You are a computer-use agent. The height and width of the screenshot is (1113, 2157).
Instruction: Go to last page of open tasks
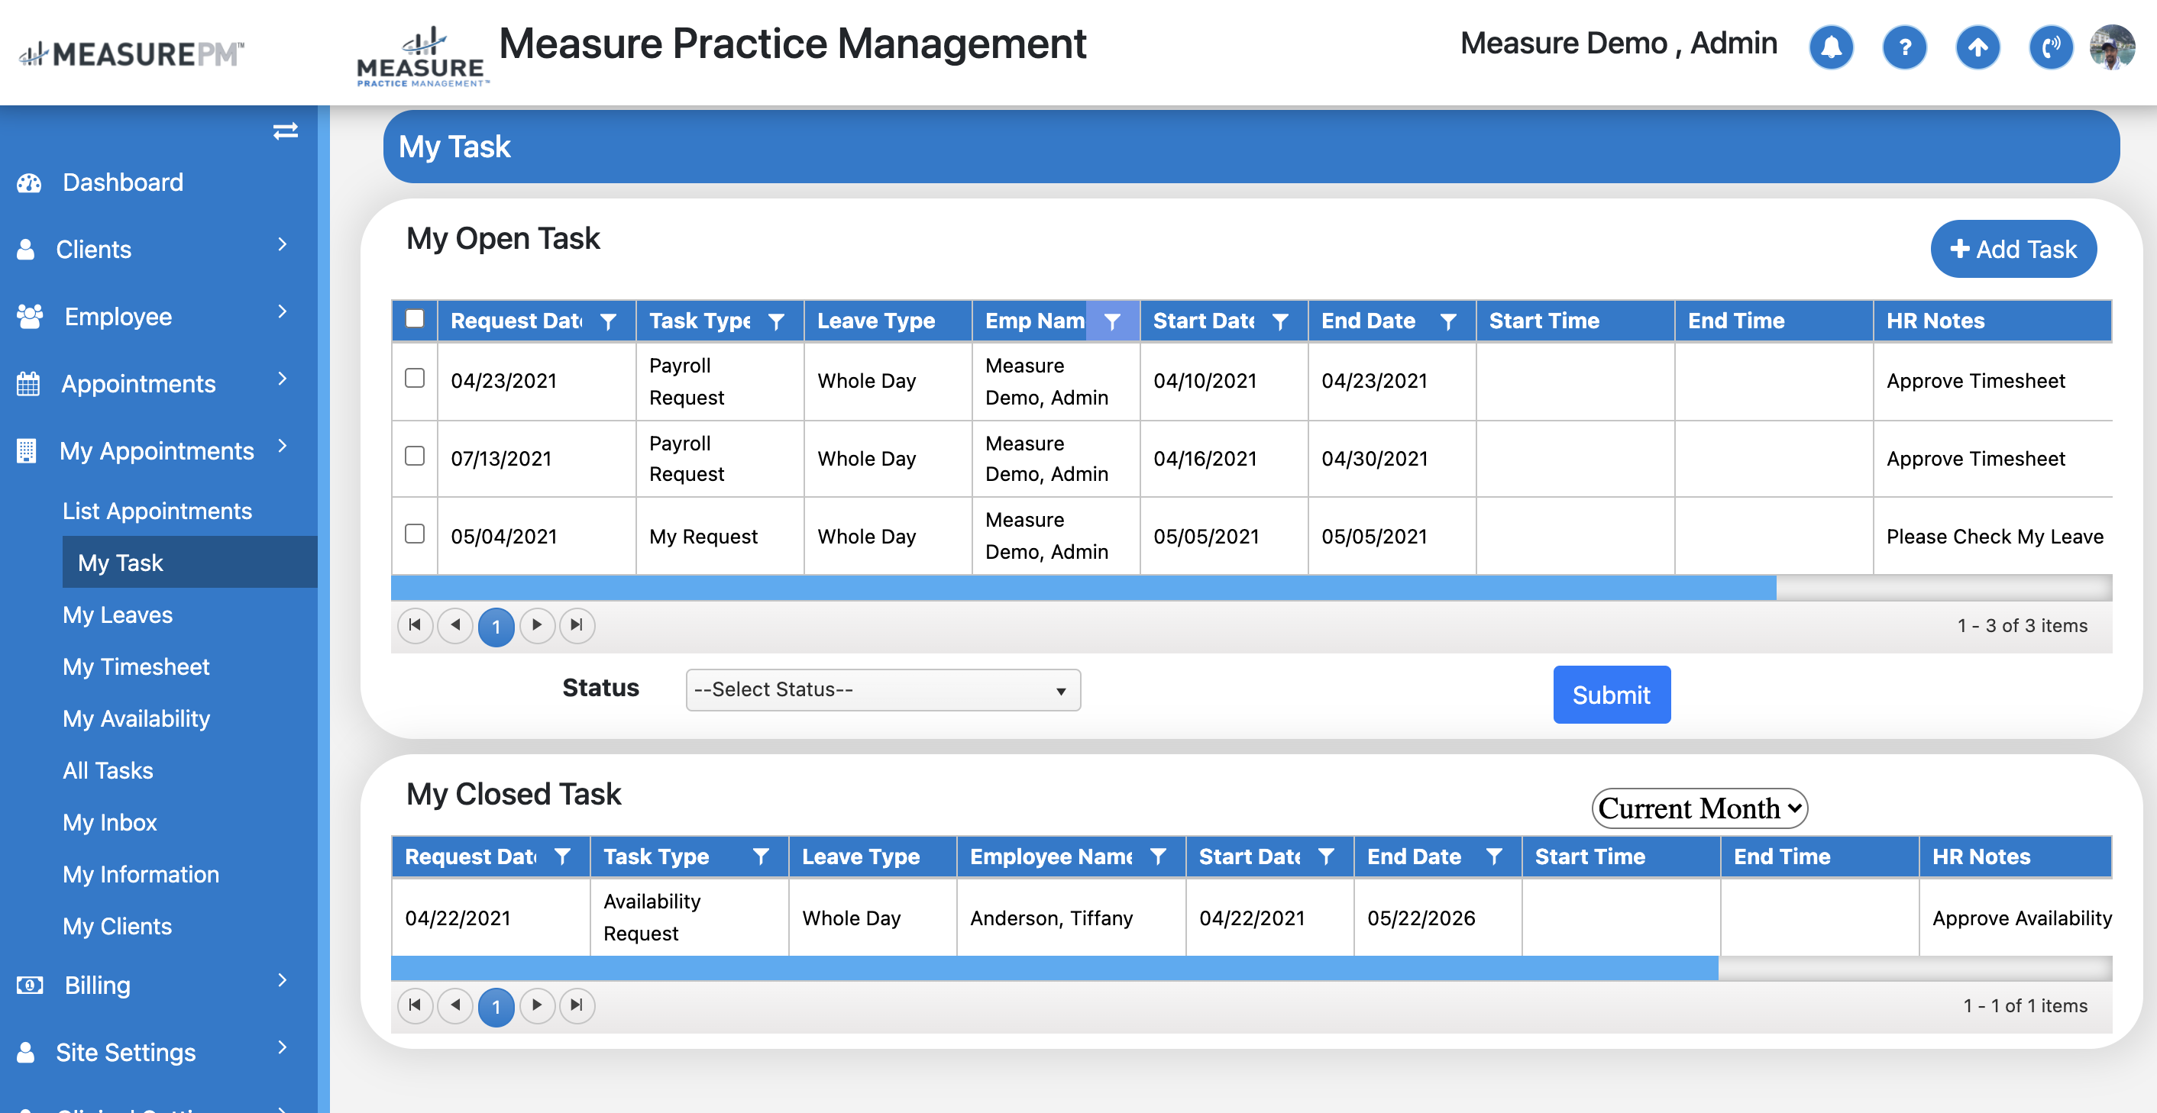click(x=576, y=625)
